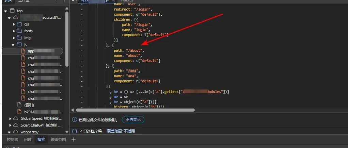The height and width of the screenshot is (148, 348).
Task: Click the highlighted "/404" path text
Action: click(132, 71)
